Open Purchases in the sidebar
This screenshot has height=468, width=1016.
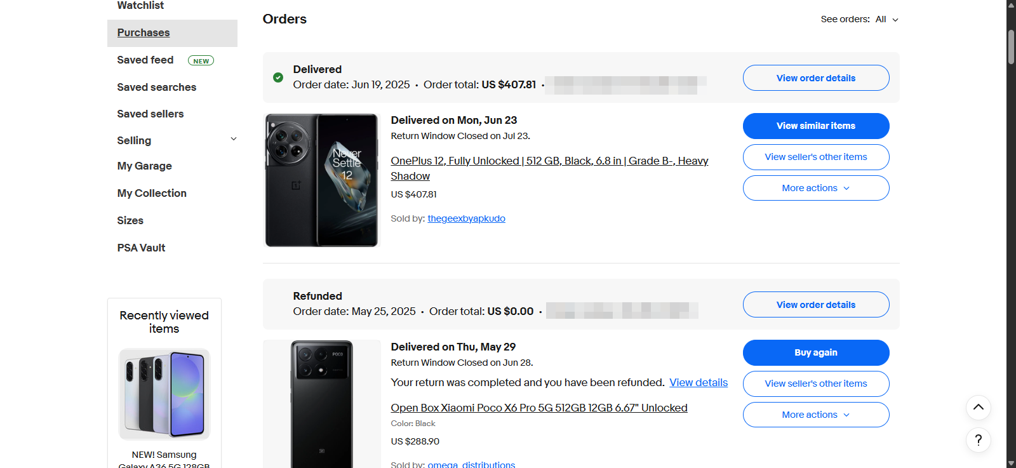144,33
